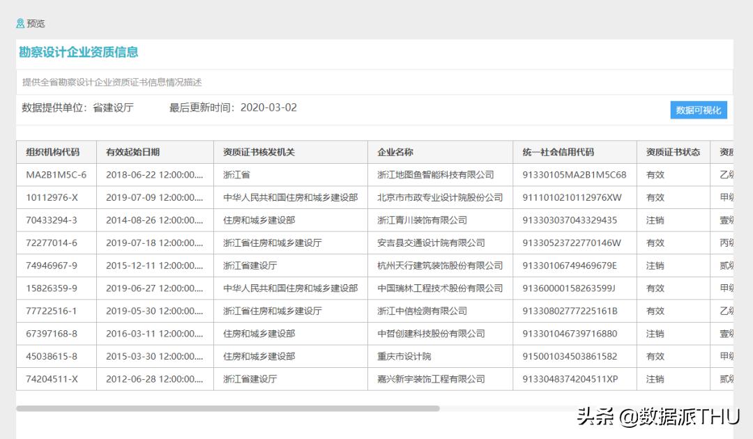Open the 预览 preview link
The height and width of the screenshot is (439, 753).
(35, 23)
